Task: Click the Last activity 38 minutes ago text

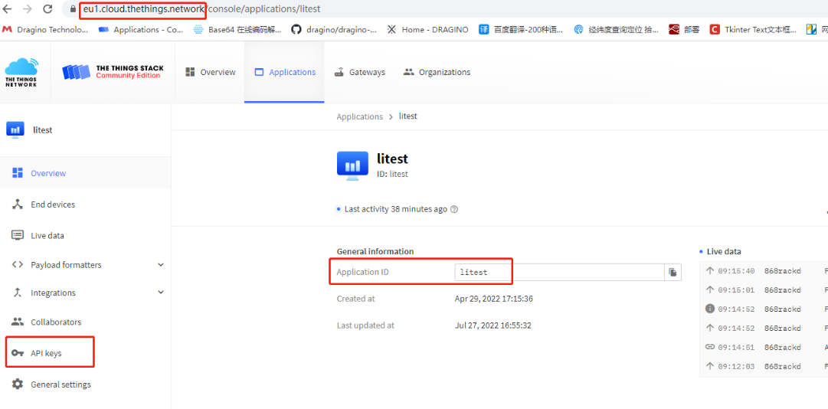Action: pos(395,209)
